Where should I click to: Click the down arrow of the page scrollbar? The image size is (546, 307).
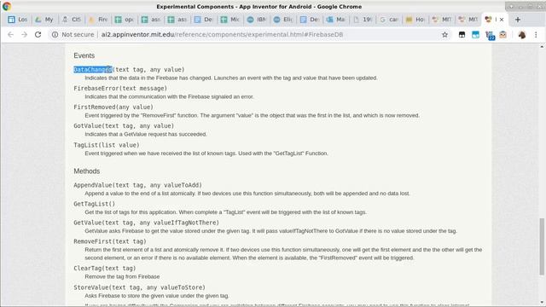pyautogui.click(x=542, y=303)
